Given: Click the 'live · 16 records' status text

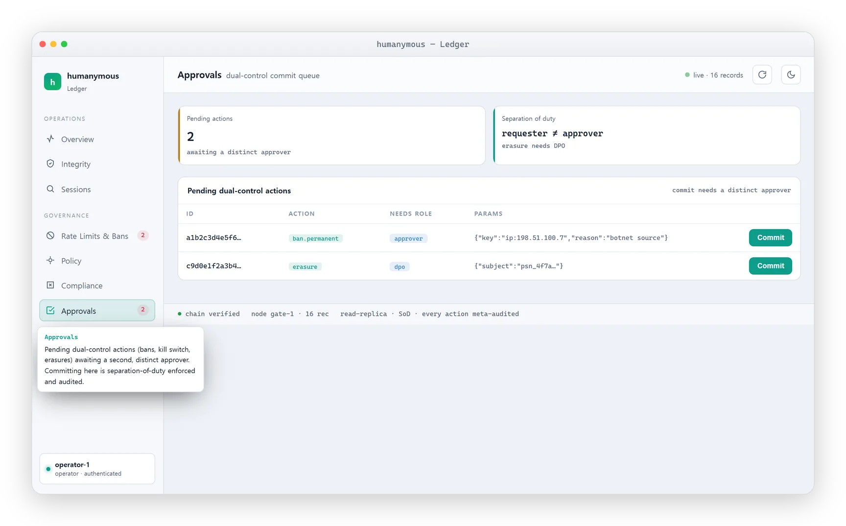Looking at the screenshot, I should coord(718,75).
